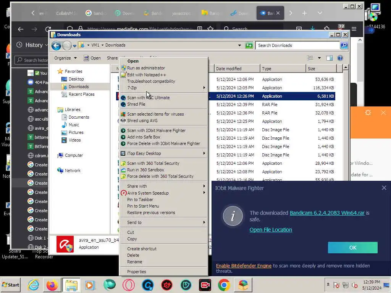Open the media player taskbar icon
This screenshot has width=391, height=293.
(x=90, y=285)
